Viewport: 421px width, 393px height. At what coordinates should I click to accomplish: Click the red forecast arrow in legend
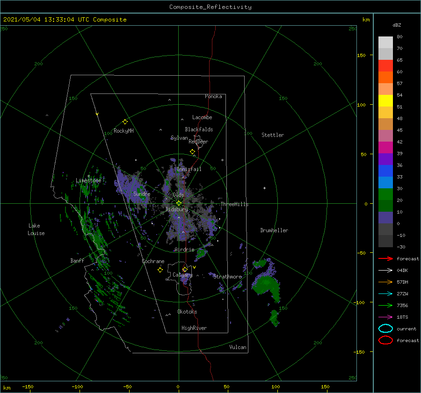[385, 258]
